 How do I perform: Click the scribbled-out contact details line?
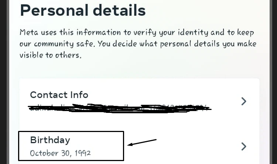(120, 108)
